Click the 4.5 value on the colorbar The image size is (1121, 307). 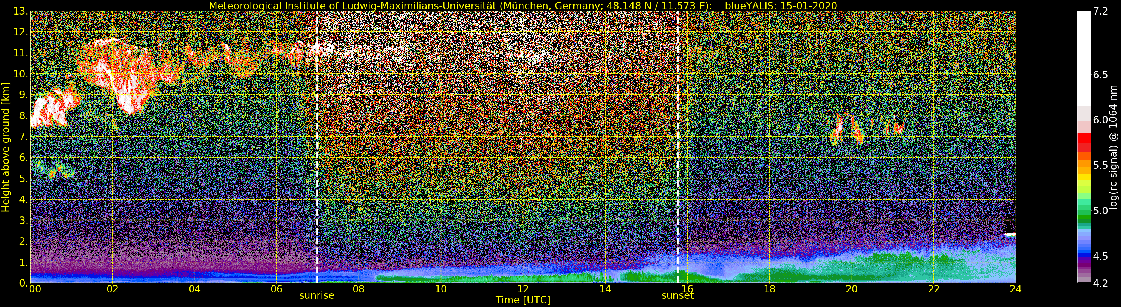[1100, 256]
